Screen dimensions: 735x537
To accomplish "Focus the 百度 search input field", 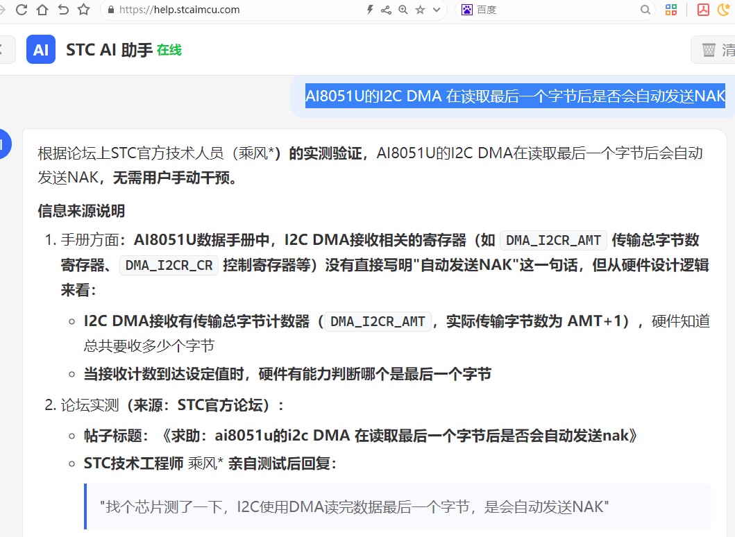I will click(x=555, y=10).
